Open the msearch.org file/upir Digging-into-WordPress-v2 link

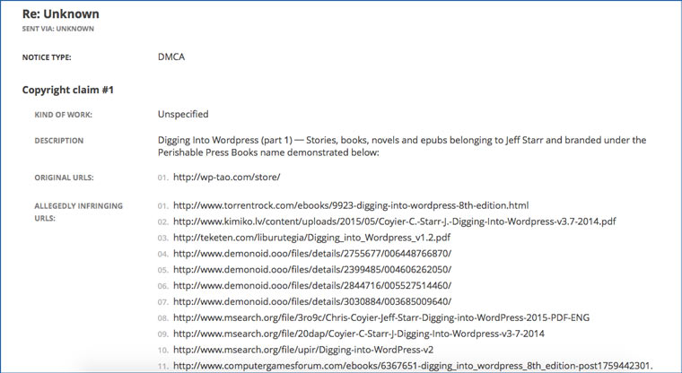pyautogui.click(x=303, y=350)
